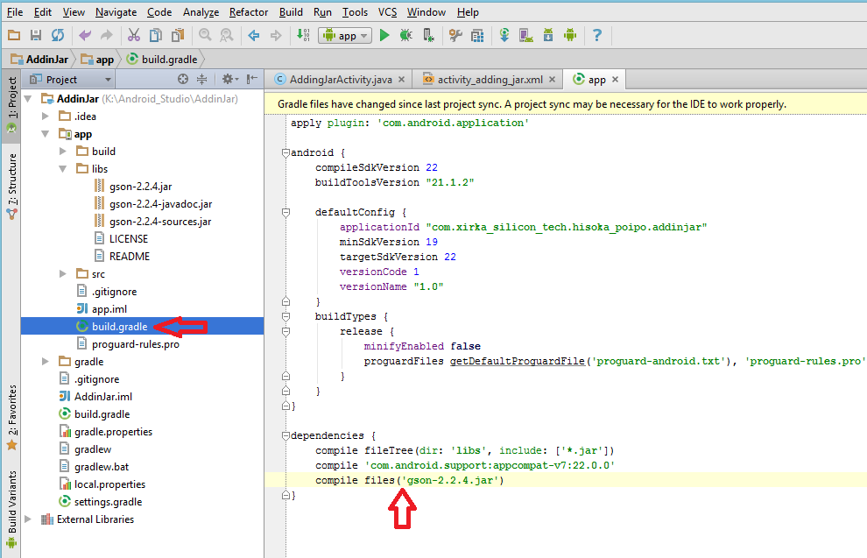Open Project panel settings gear
Image resolution: width=867 pixels, height=558 pixels.
(x=229, y=79)
